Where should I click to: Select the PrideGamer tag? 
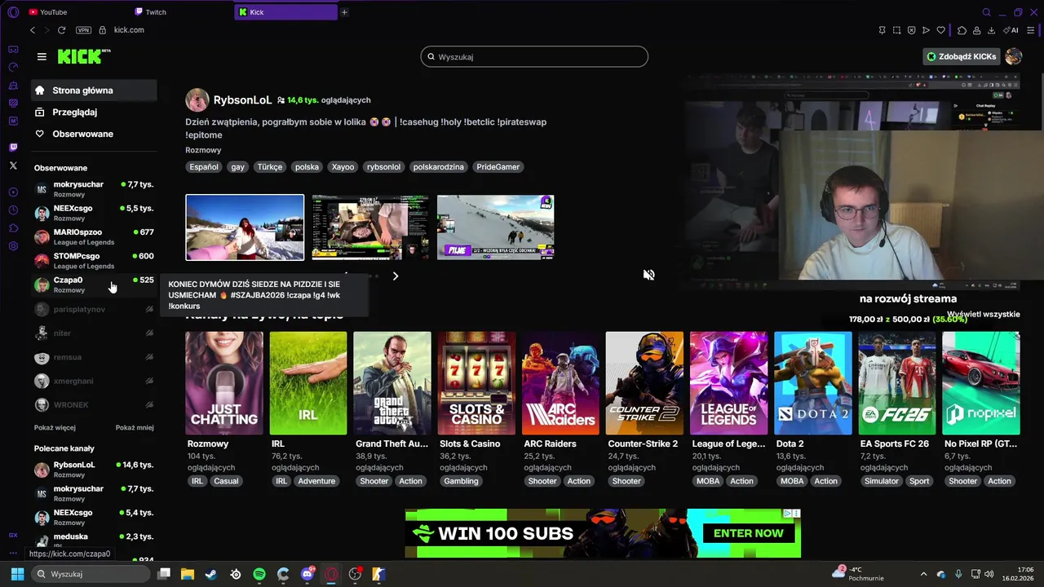498,166
